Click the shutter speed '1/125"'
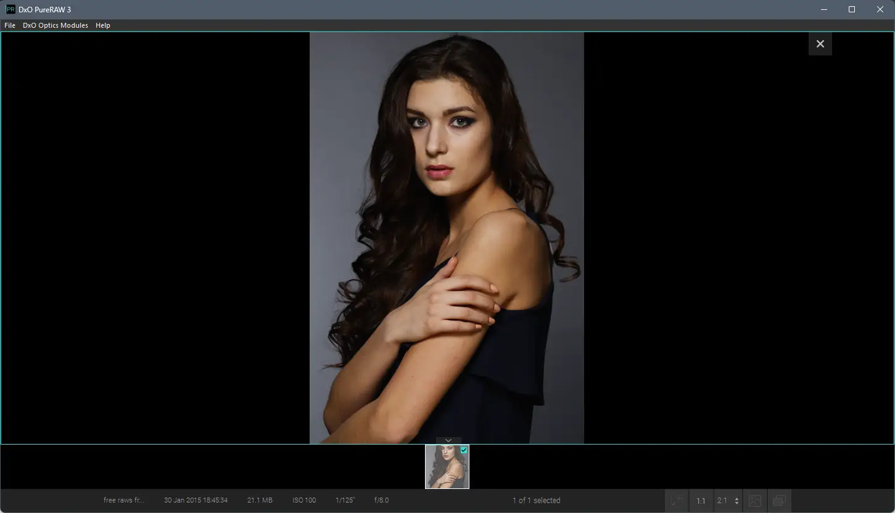Screen dimensions: 895x513 (x=345, y=500)
